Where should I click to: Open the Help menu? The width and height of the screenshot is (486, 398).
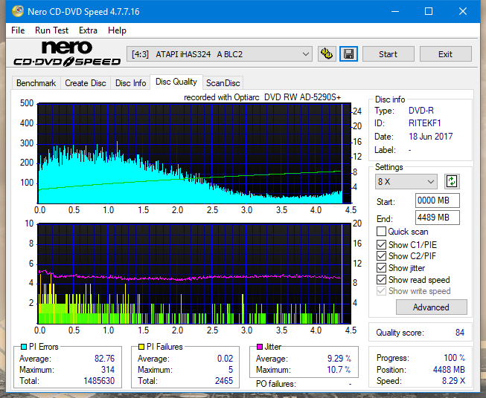coord(117,30)
